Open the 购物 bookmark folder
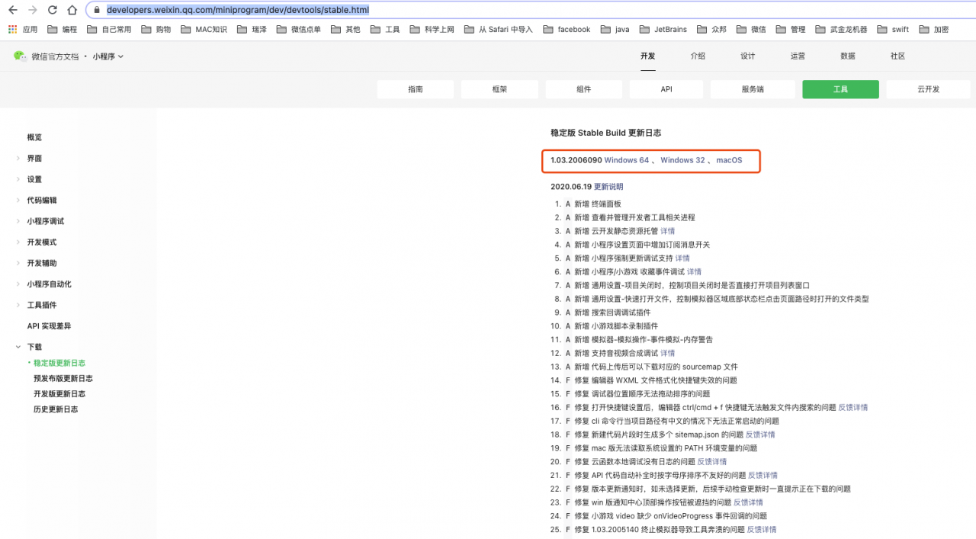Viewport: 976px width, 539px height. (x=156, y=29)
